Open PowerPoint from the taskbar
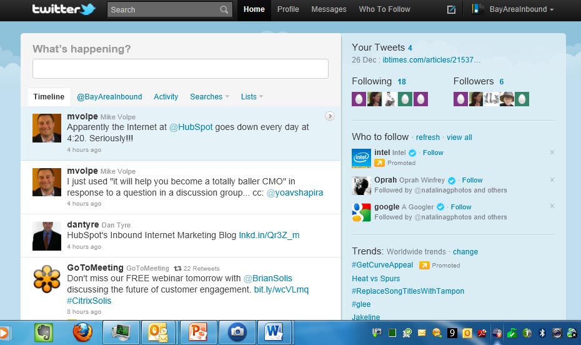This screenshot has width=581, height=345. pos(198,332)
